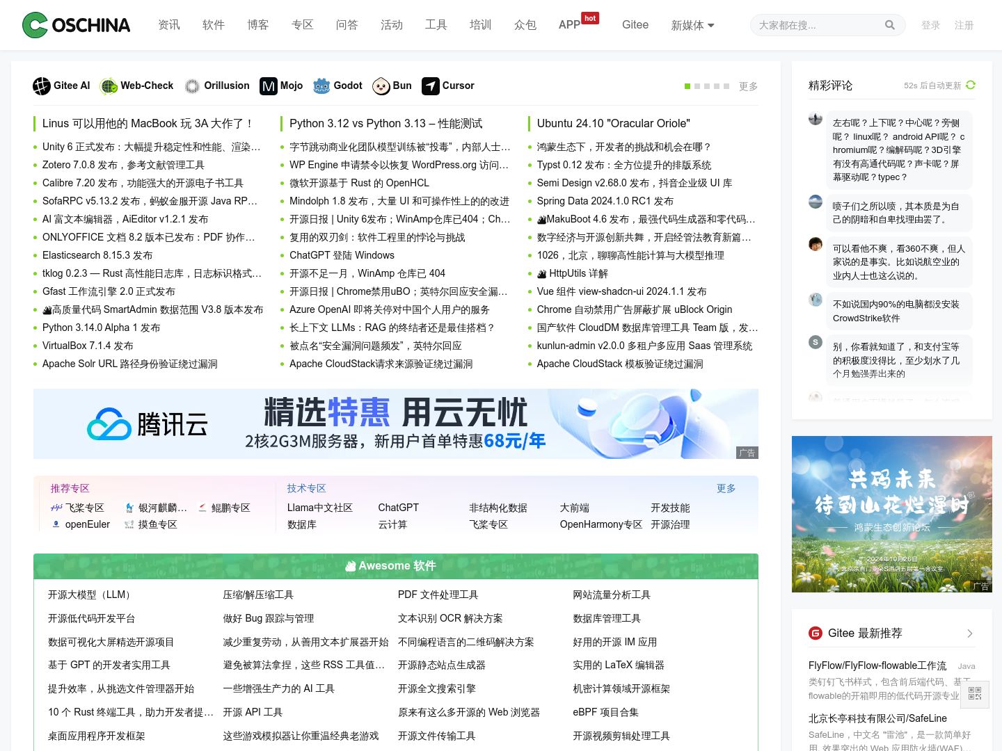Click 更多 in the 技术专区 section
Viewport: 1002px width, 751px height.
pos(726,488)
